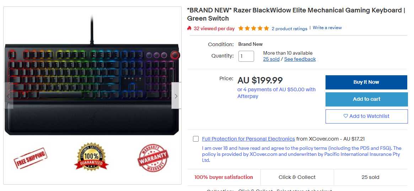Click the Free Shipping stamp badge
The width and height of the screenshot is (414, 191).
click(31, 158)
